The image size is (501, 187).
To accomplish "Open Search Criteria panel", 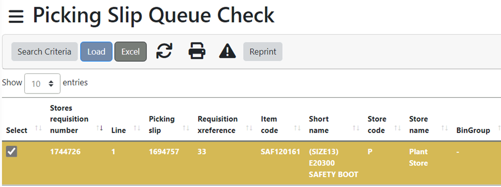I will tap(44, 51).
